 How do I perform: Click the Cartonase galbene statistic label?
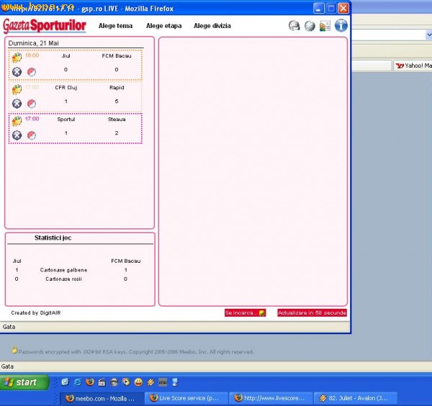[63, 270]
